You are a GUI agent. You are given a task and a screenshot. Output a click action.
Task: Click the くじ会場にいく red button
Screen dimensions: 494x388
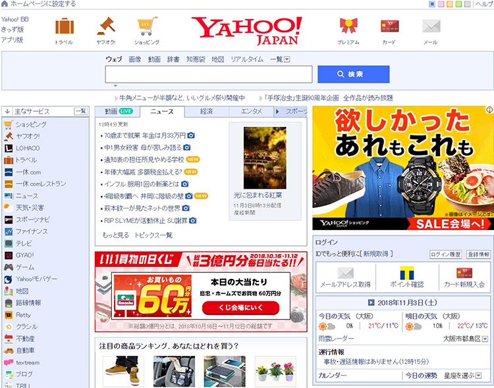(x=240, y=308)
